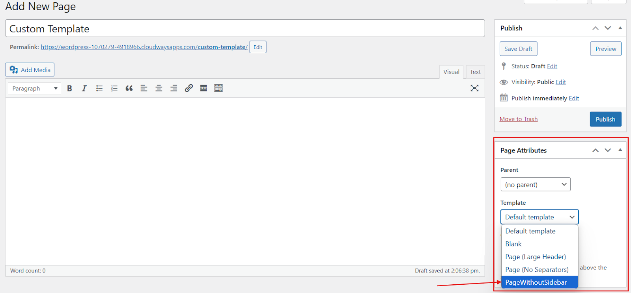
Task: Insert or edit a link
Action: pyautogui.click(x=189, y=88)
